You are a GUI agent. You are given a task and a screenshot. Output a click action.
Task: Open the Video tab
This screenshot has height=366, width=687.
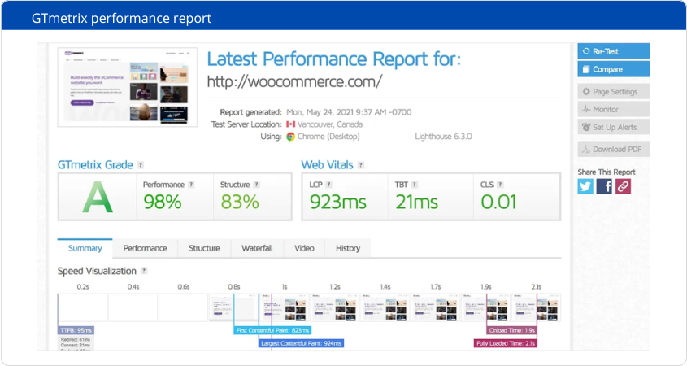point(304,248)
